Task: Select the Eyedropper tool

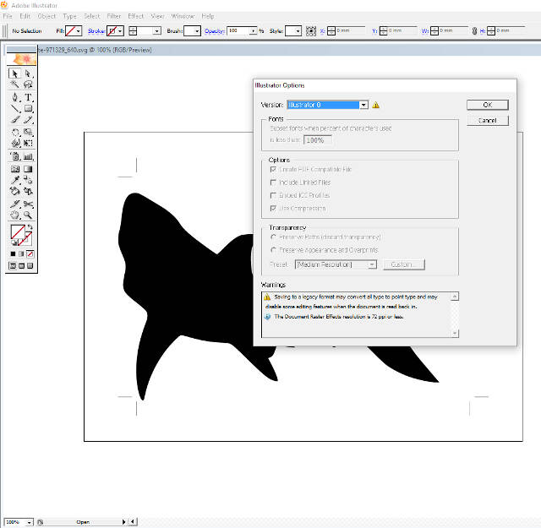Action: tap(14, 180)
